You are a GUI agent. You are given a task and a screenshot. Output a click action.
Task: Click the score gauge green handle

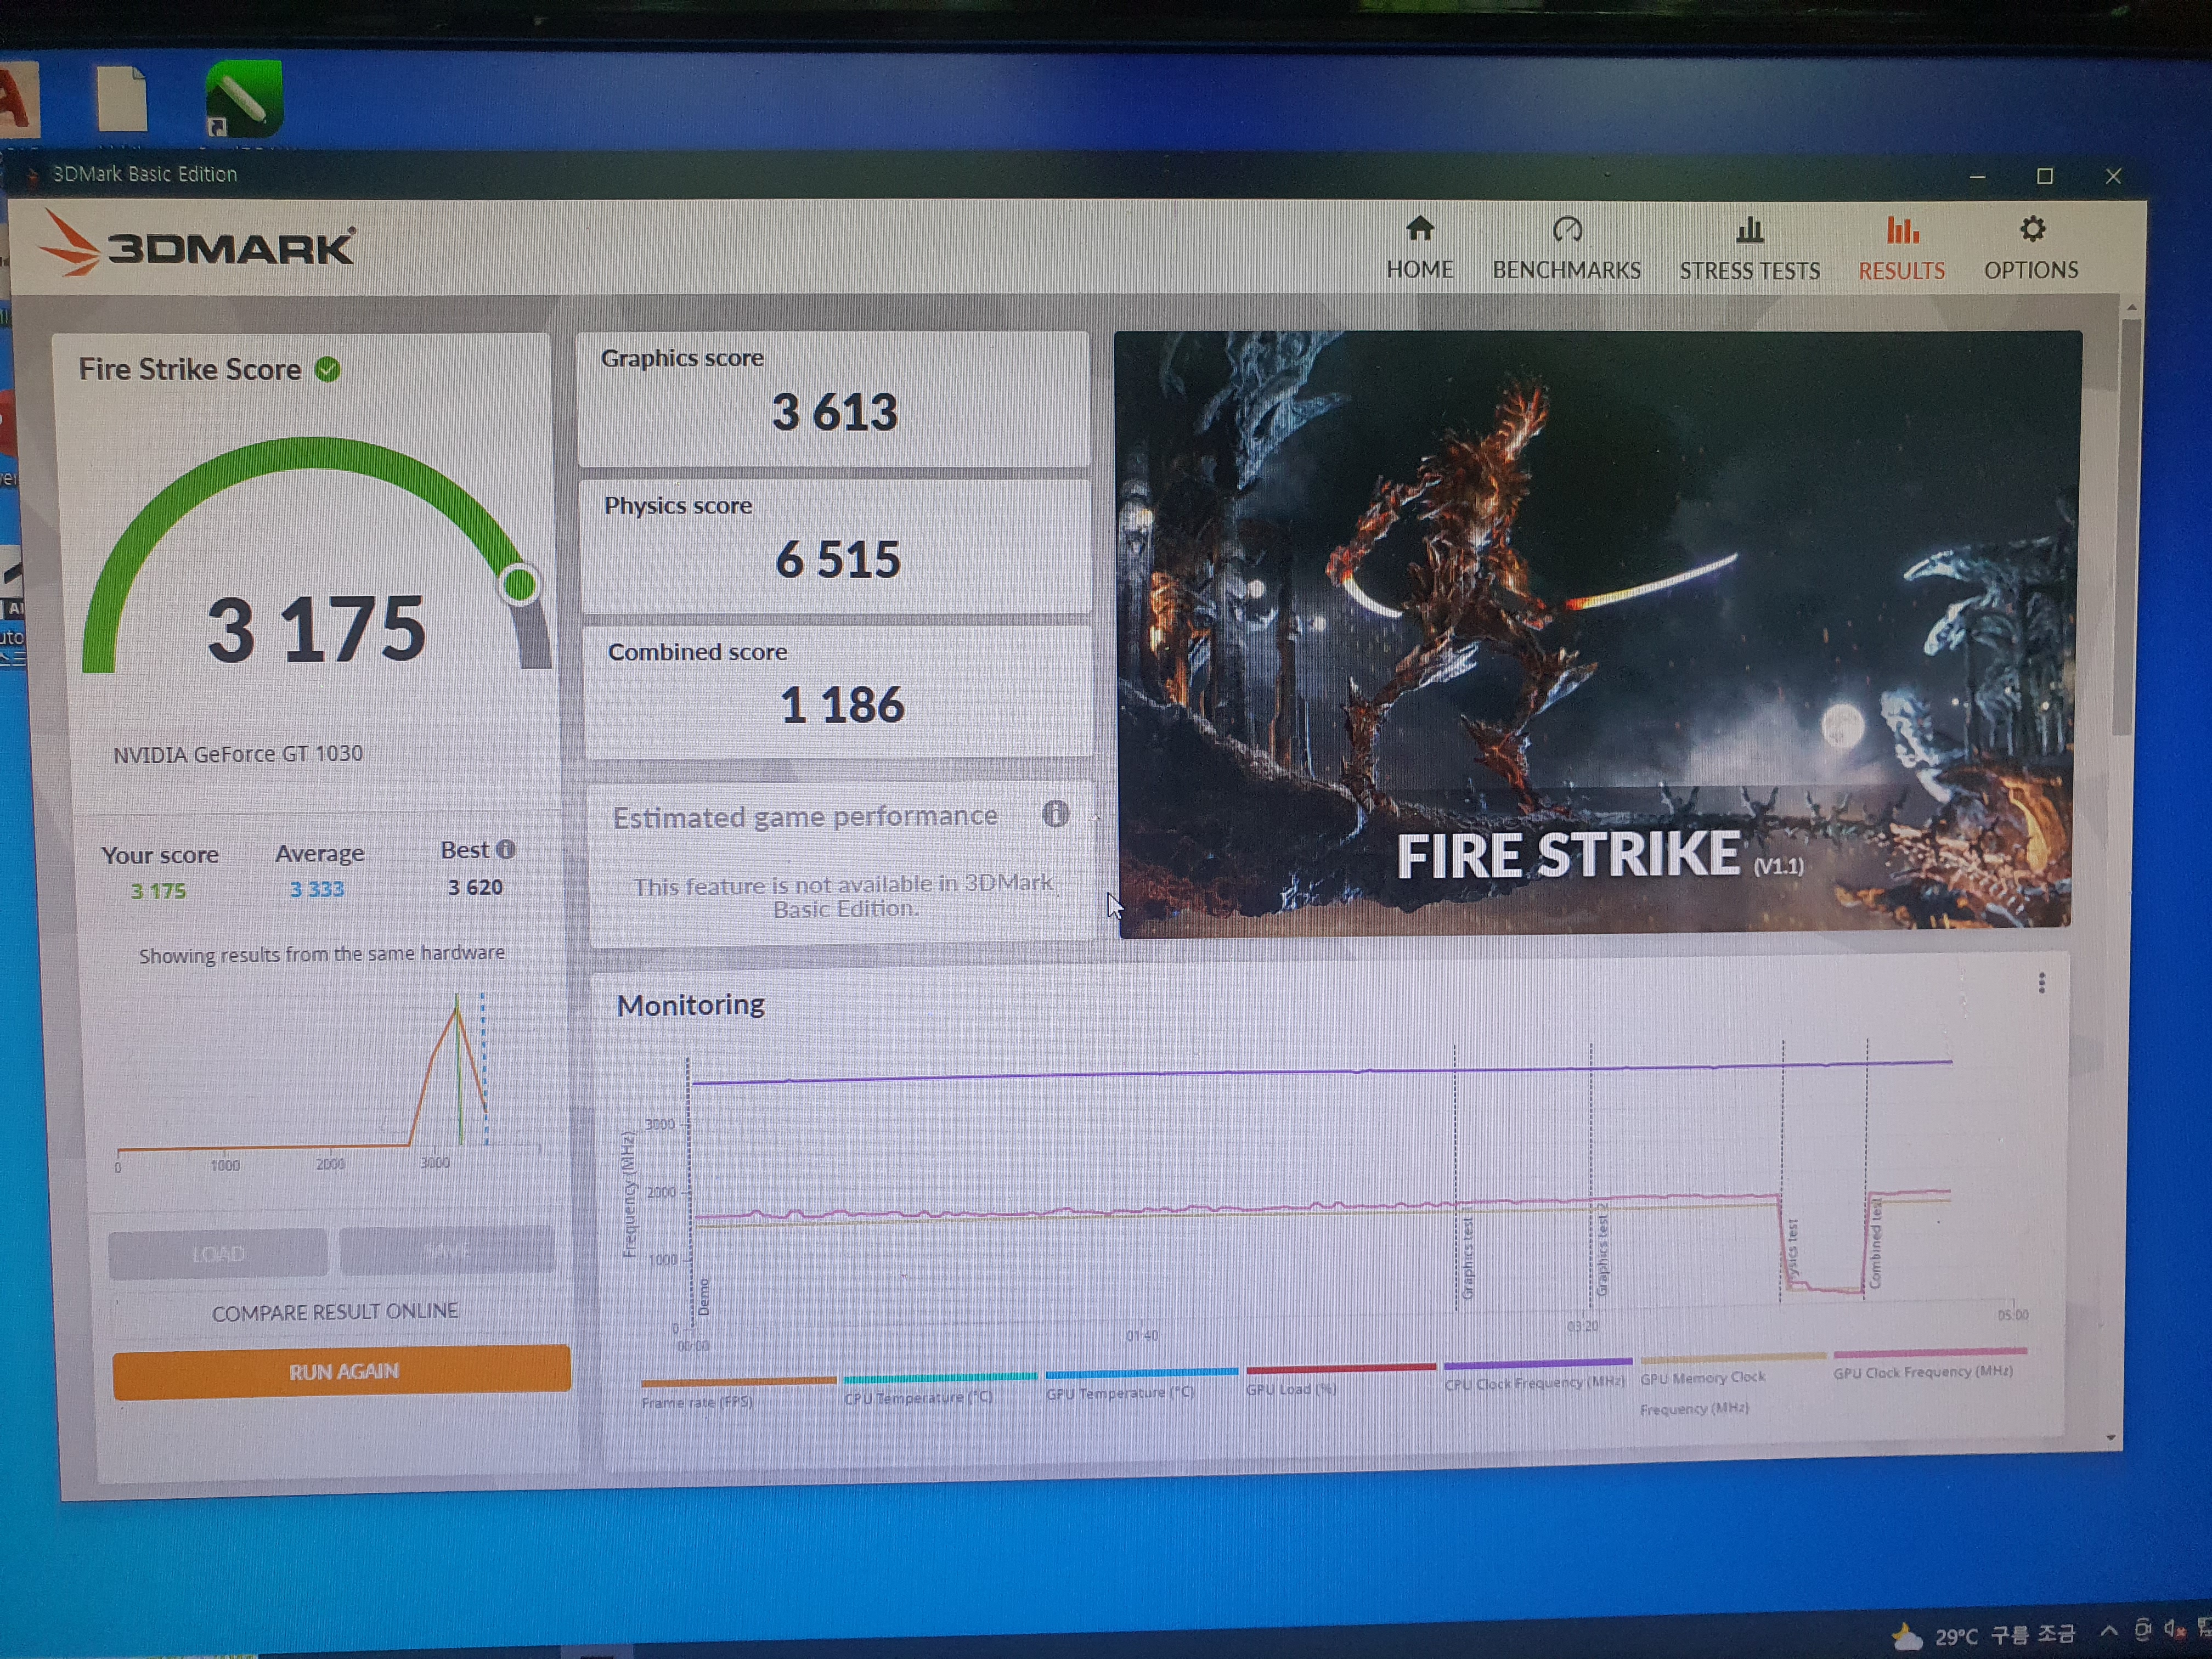519,584
